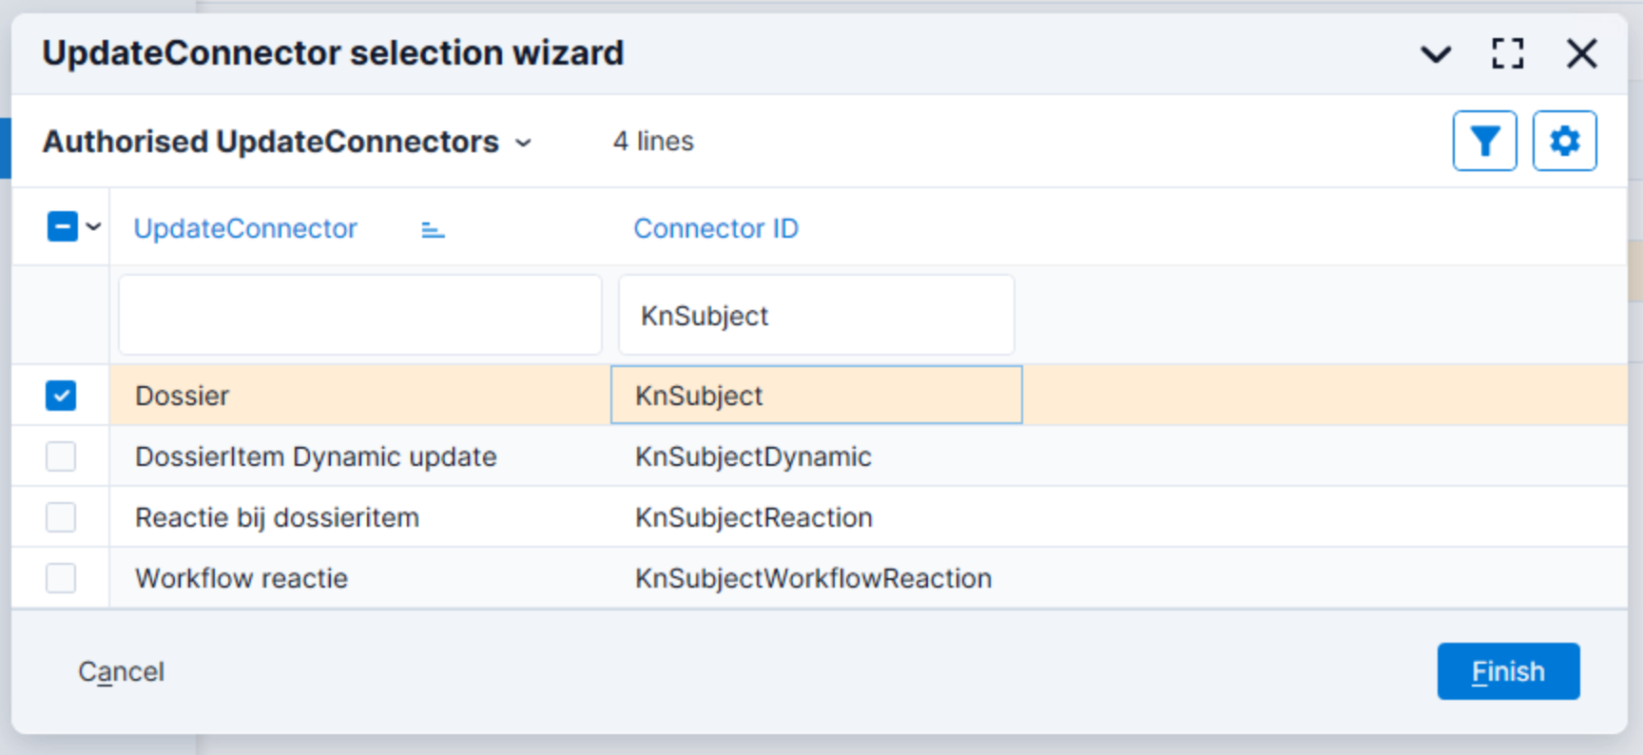Open the filter funnel icon

pyautogui.click(x=1484, y=142)
